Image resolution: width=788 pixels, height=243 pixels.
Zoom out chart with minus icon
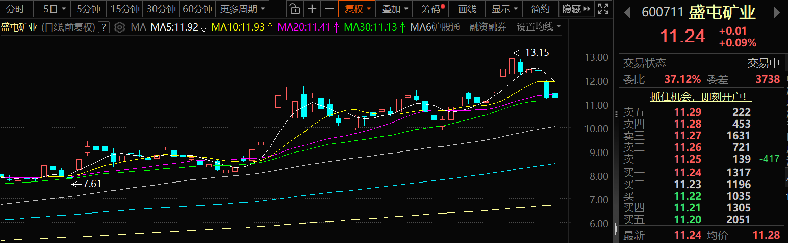click(329, 9)
